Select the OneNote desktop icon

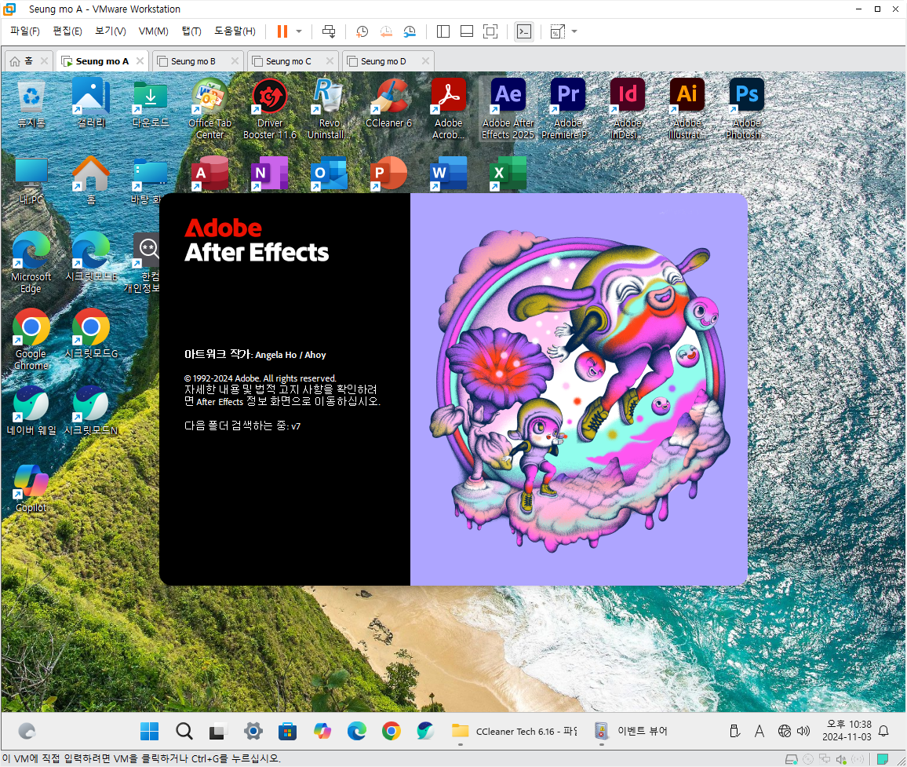pos(270,173)
